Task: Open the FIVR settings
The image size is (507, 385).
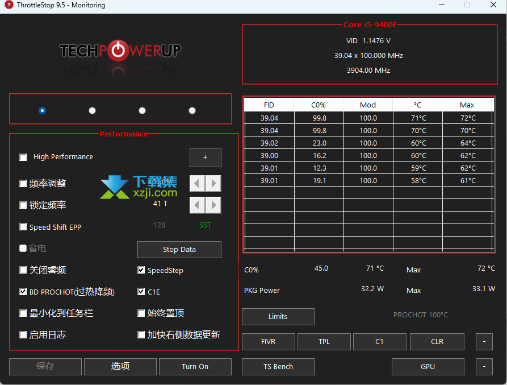Action: [x=269, y=342]
